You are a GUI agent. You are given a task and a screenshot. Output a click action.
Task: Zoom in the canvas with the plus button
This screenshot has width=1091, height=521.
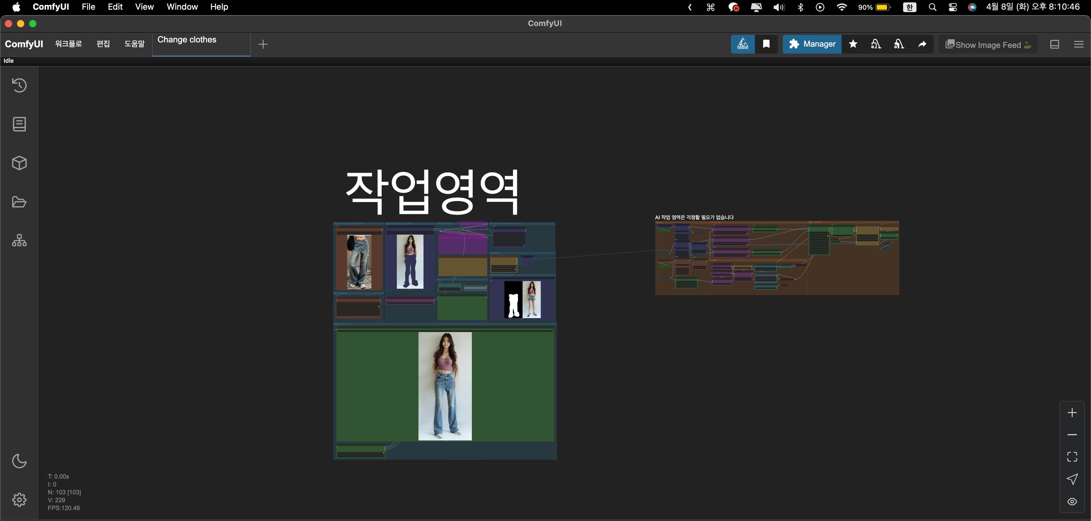point(1072,413)
